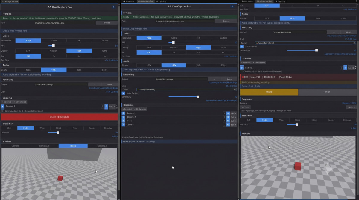Open the left panel's three-dot options menu
Screen dimensions: 359x200
pyautogui.click(x=118, y=1)
